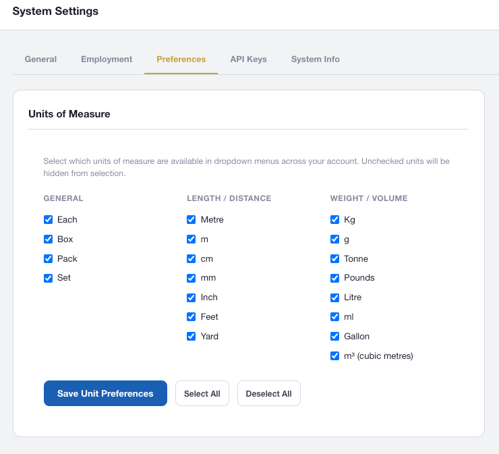Click the units of measure description paragraph

point(247,167)
